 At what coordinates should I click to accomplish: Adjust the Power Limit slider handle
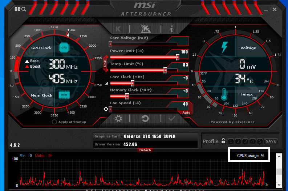pyautogui.click(x=178, y=57)
